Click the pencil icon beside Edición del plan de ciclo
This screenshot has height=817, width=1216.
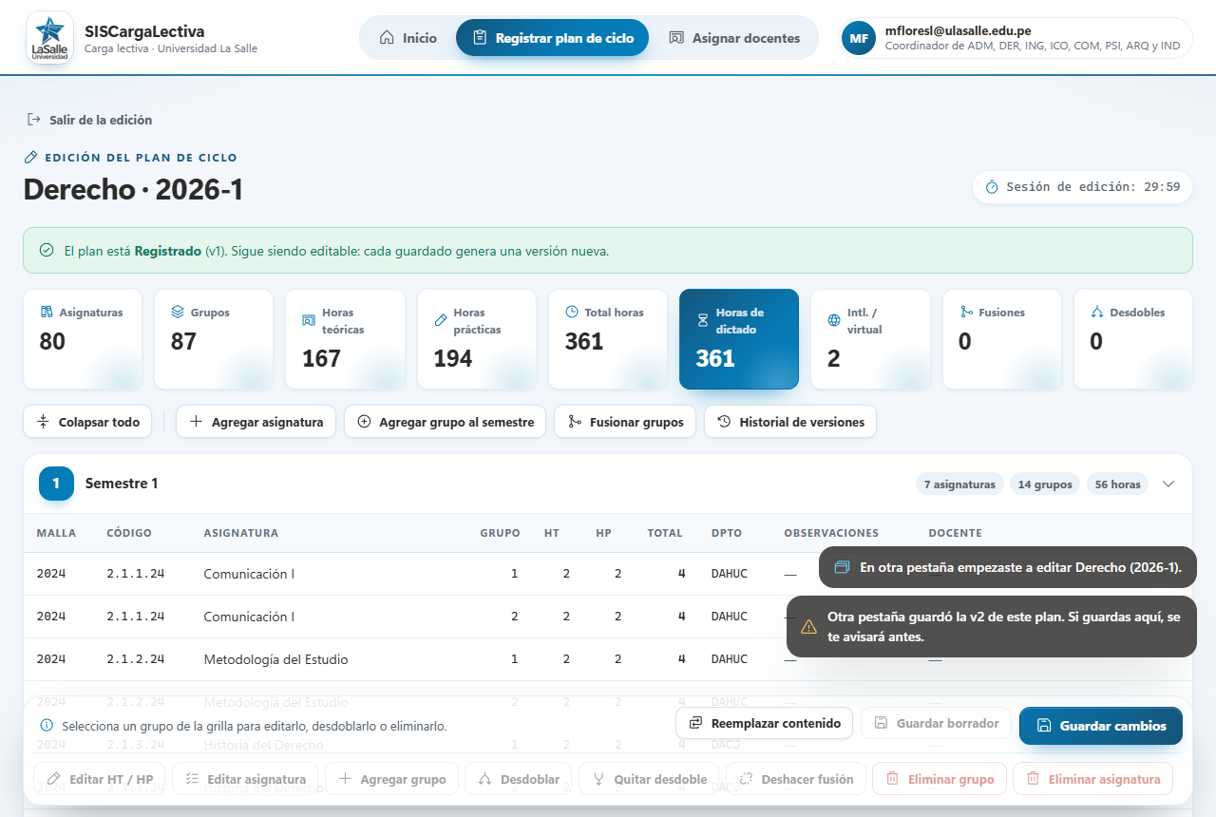coord(30,158)
